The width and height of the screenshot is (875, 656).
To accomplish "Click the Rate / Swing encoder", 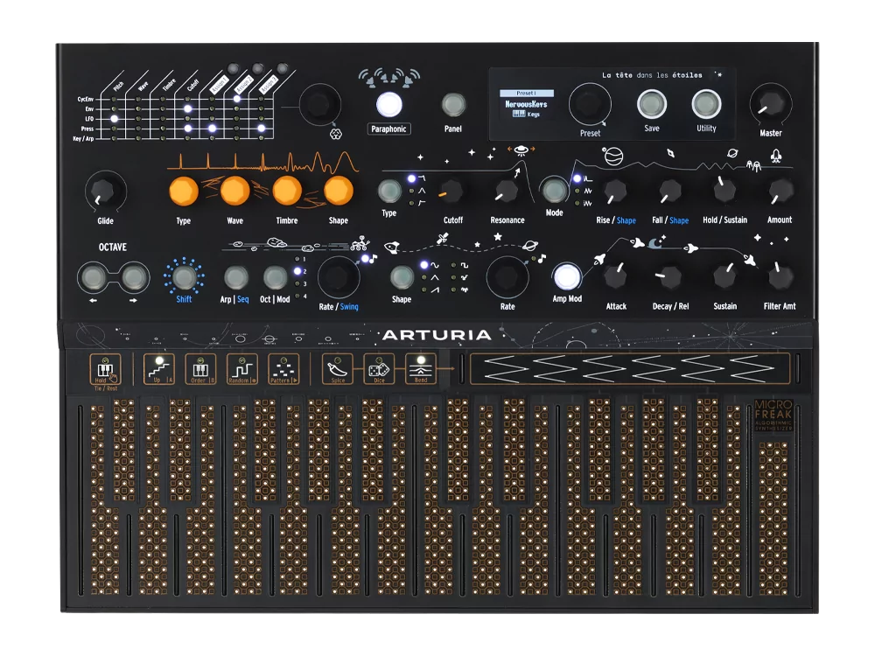I will tap(338, 277).
